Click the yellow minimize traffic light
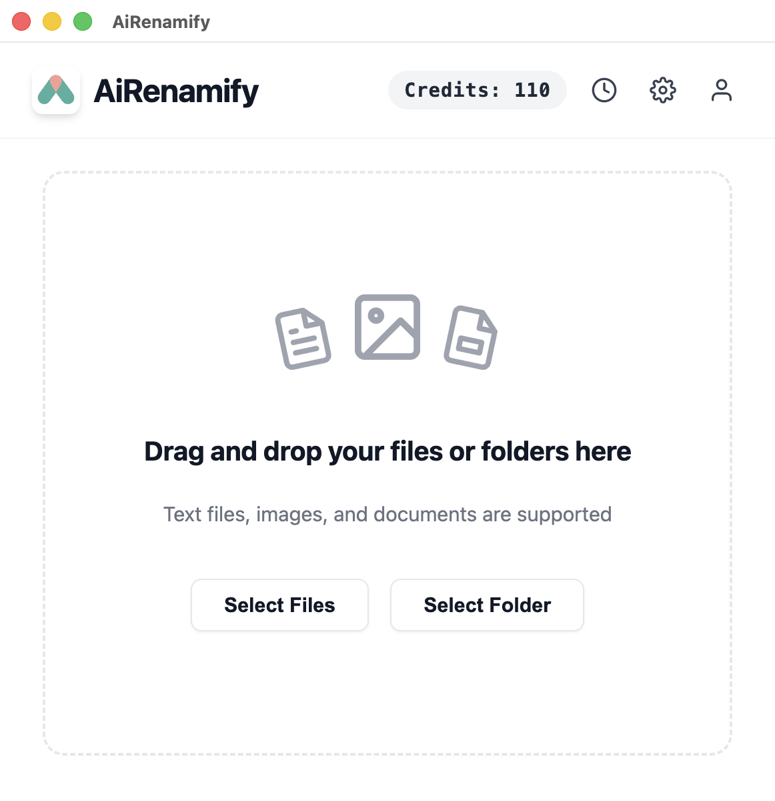This screenshot has height=801, width=775. click(x=51, y=21)
